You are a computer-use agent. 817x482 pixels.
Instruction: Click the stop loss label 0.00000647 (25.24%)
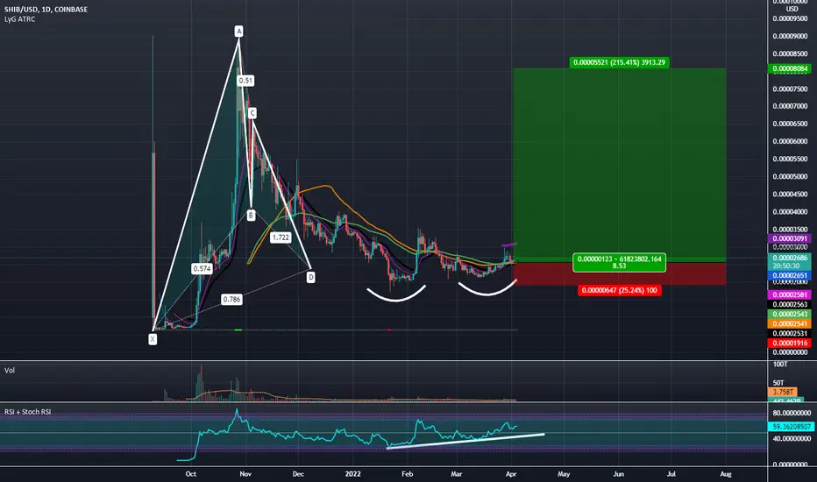(x=620, y=290)
